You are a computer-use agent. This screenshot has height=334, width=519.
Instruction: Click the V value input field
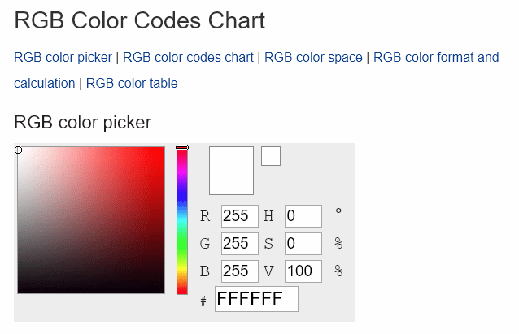[303, 271]
